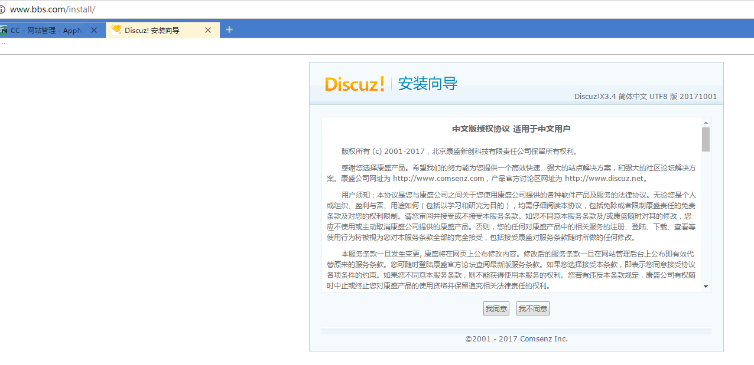Click the 中文版授权协议 title
This screenshot has width=754, height=365.
point(511,129)
